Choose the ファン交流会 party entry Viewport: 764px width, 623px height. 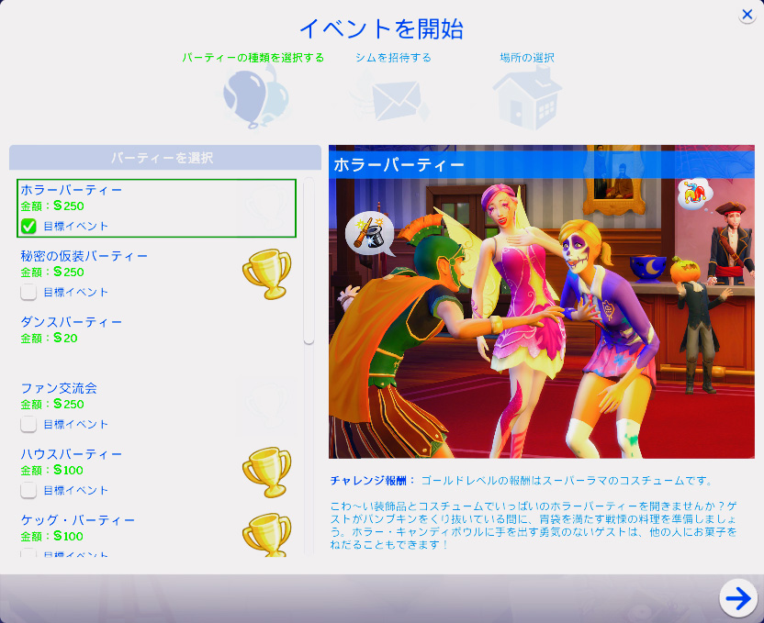tap(60, 388)
